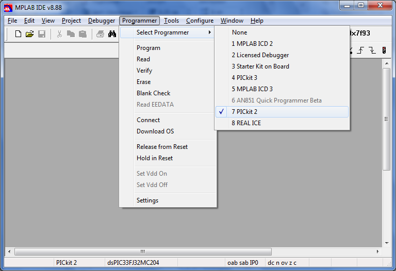Open the Edit menu
Screen dimensions: 396x271
point(29,21)
